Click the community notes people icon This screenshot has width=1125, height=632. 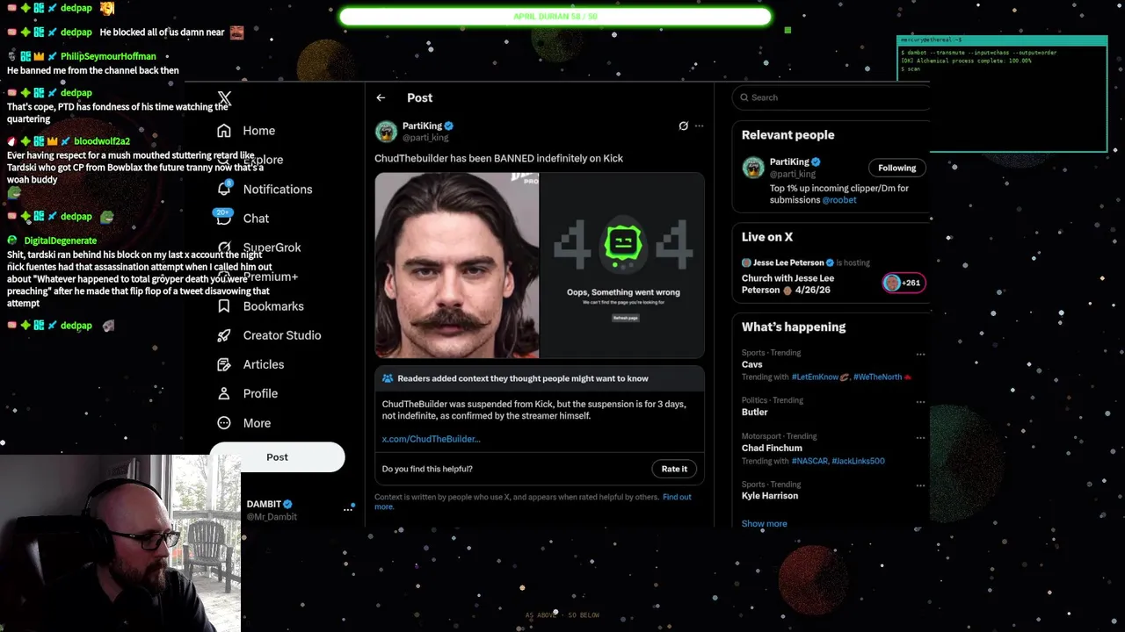(388, 378)
